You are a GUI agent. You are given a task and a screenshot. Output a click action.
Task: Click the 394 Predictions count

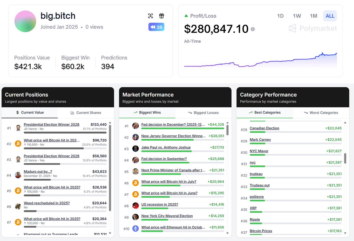tap(108, 67)
